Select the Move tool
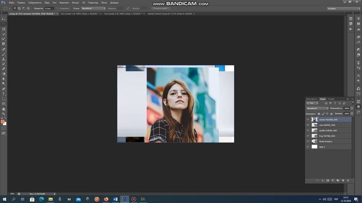This screenshot has width=362, height=203. click(3, 19)
